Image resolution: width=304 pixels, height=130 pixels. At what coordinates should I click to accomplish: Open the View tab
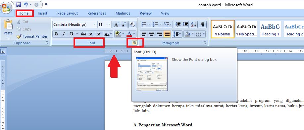pos(165,13)
